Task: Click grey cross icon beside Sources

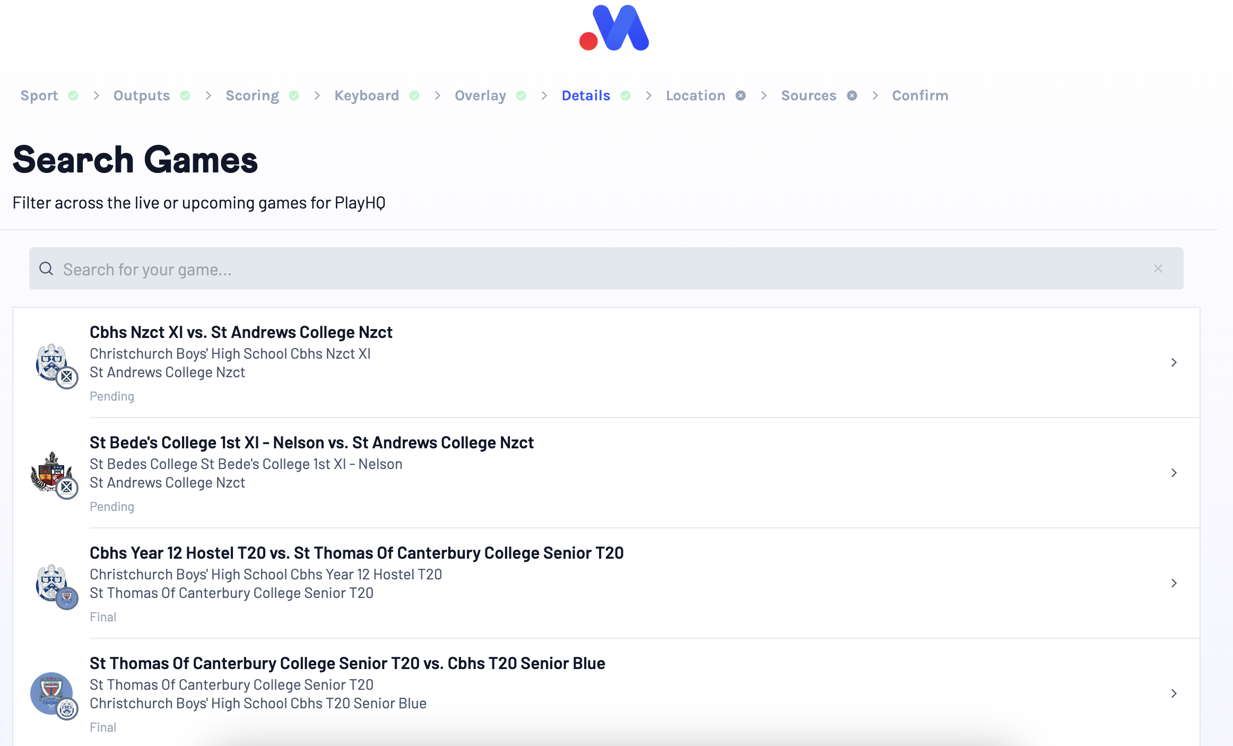Action: pyautogui.click(x=852, y=96)
